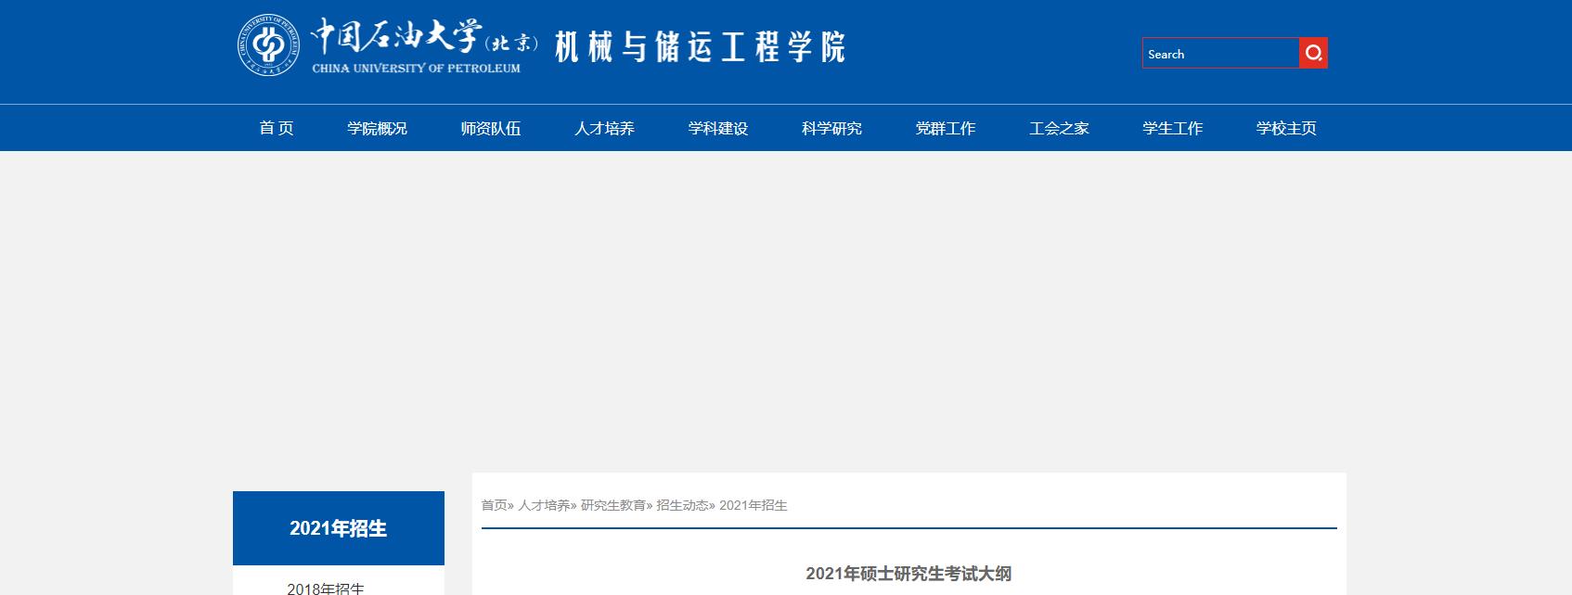Select the 科学研究 menu item
Screen dimensions: 1572x595
831,128
